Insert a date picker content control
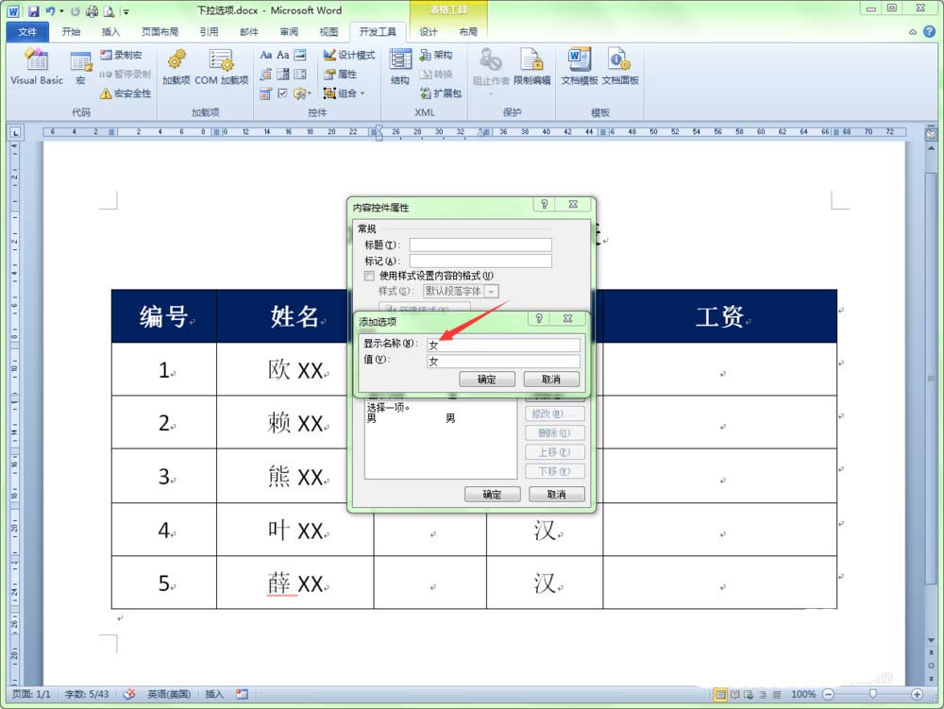The image size is (944, 709). (266, 93)
